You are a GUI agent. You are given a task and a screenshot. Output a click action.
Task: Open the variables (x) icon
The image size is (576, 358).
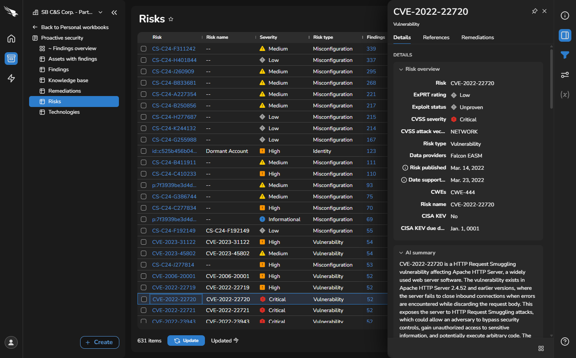565,94
